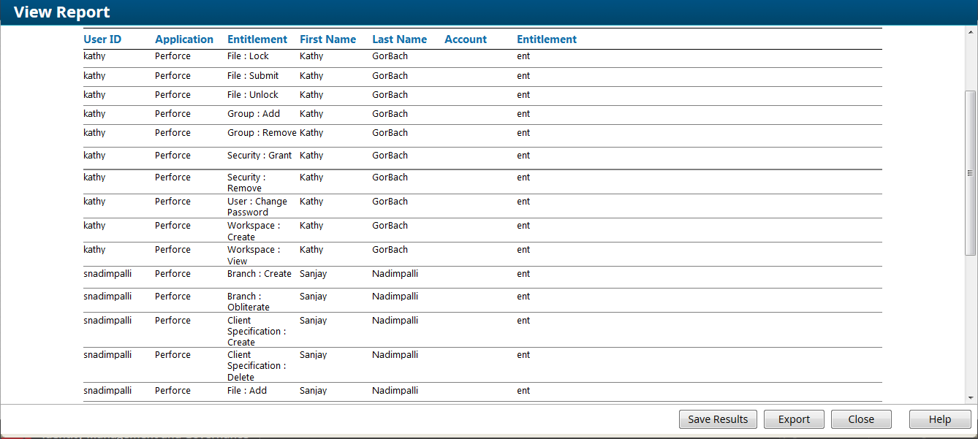This screenshot has height=439, width=978.
Task: Click the Account column header
Action: click(x=465, y=39)
